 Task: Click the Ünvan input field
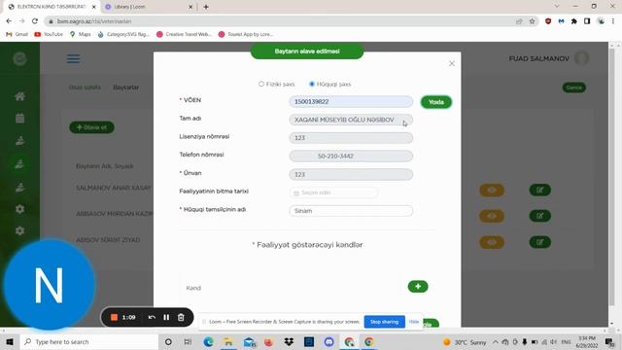tap(351, 174)
